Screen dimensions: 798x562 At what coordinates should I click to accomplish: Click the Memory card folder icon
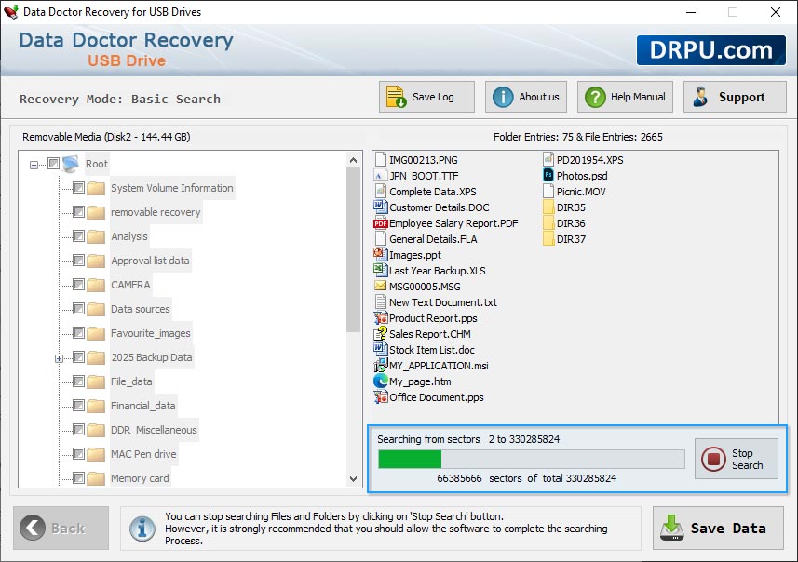click(x=96, y=478)
